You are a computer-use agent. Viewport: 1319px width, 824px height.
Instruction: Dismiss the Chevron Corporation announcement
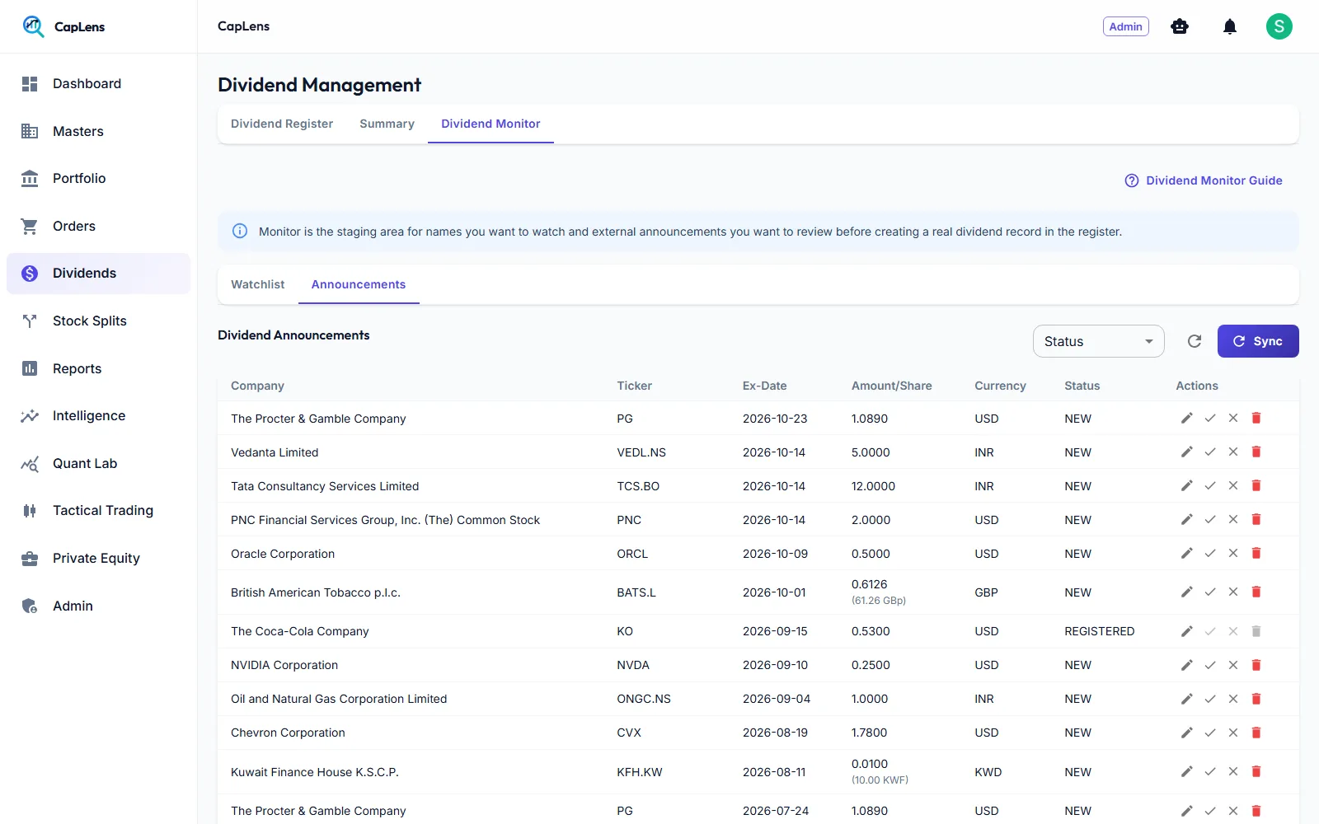tap(1233, 732)
